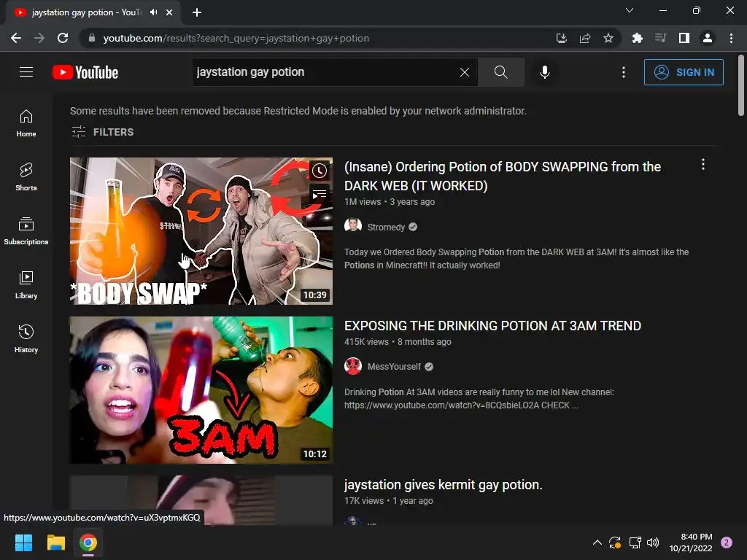Image resolution: width=747 pixels, height=560 pixels.
Task: Open Library in the sidebar
Action: [26, 285]
